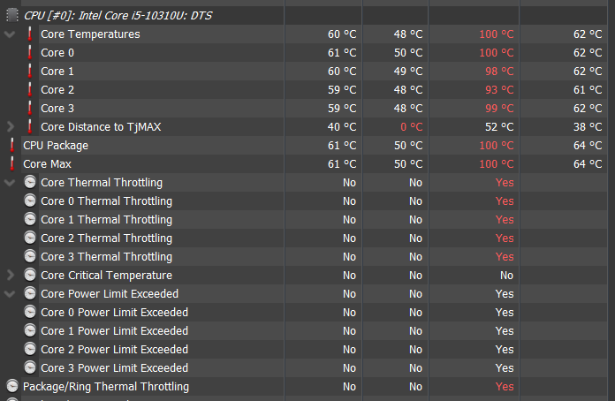This screenshot has height=401, width=615.
Task: Click the clock icon for Core Thermal Throttling
Action: pyautogui.click(x=30, y=182)
